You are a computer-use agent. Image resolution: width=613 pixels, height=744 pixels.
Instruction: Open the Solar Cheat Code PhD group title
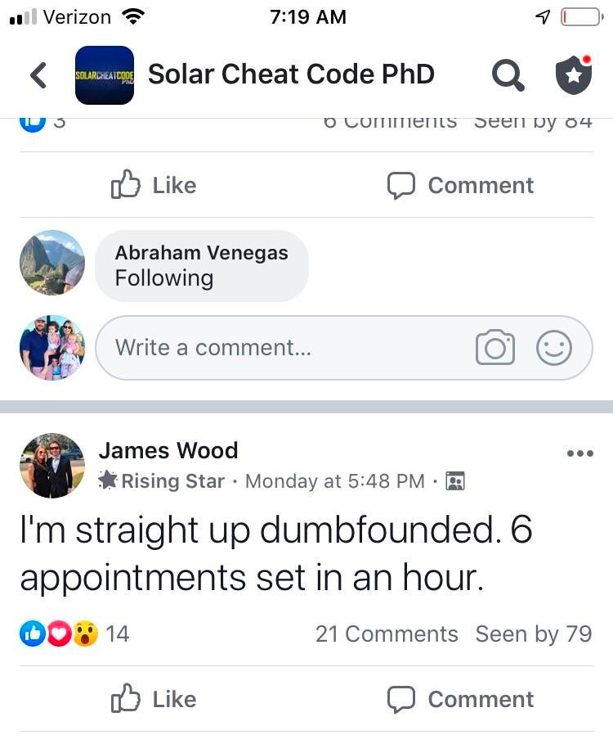291,74
